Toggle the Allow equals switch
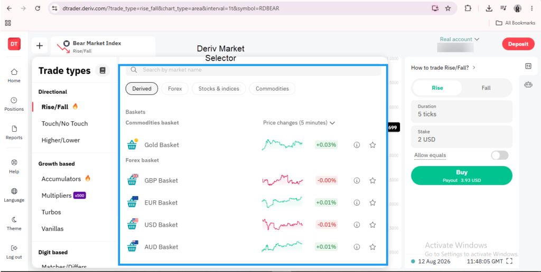Screen dimensions: 541x272 500,156
